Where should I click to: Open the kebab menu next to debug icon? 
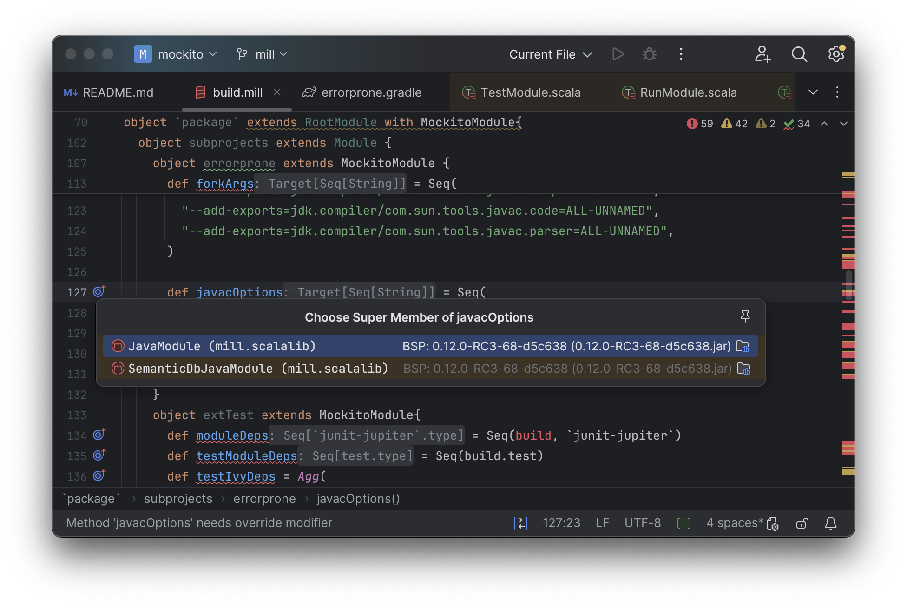click(681, 54)
